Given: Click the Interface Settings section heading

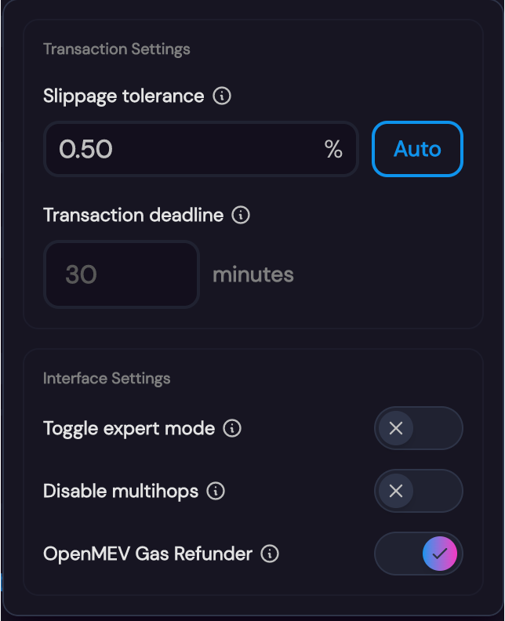Looking at the screenshot, I should coord(107,379).
